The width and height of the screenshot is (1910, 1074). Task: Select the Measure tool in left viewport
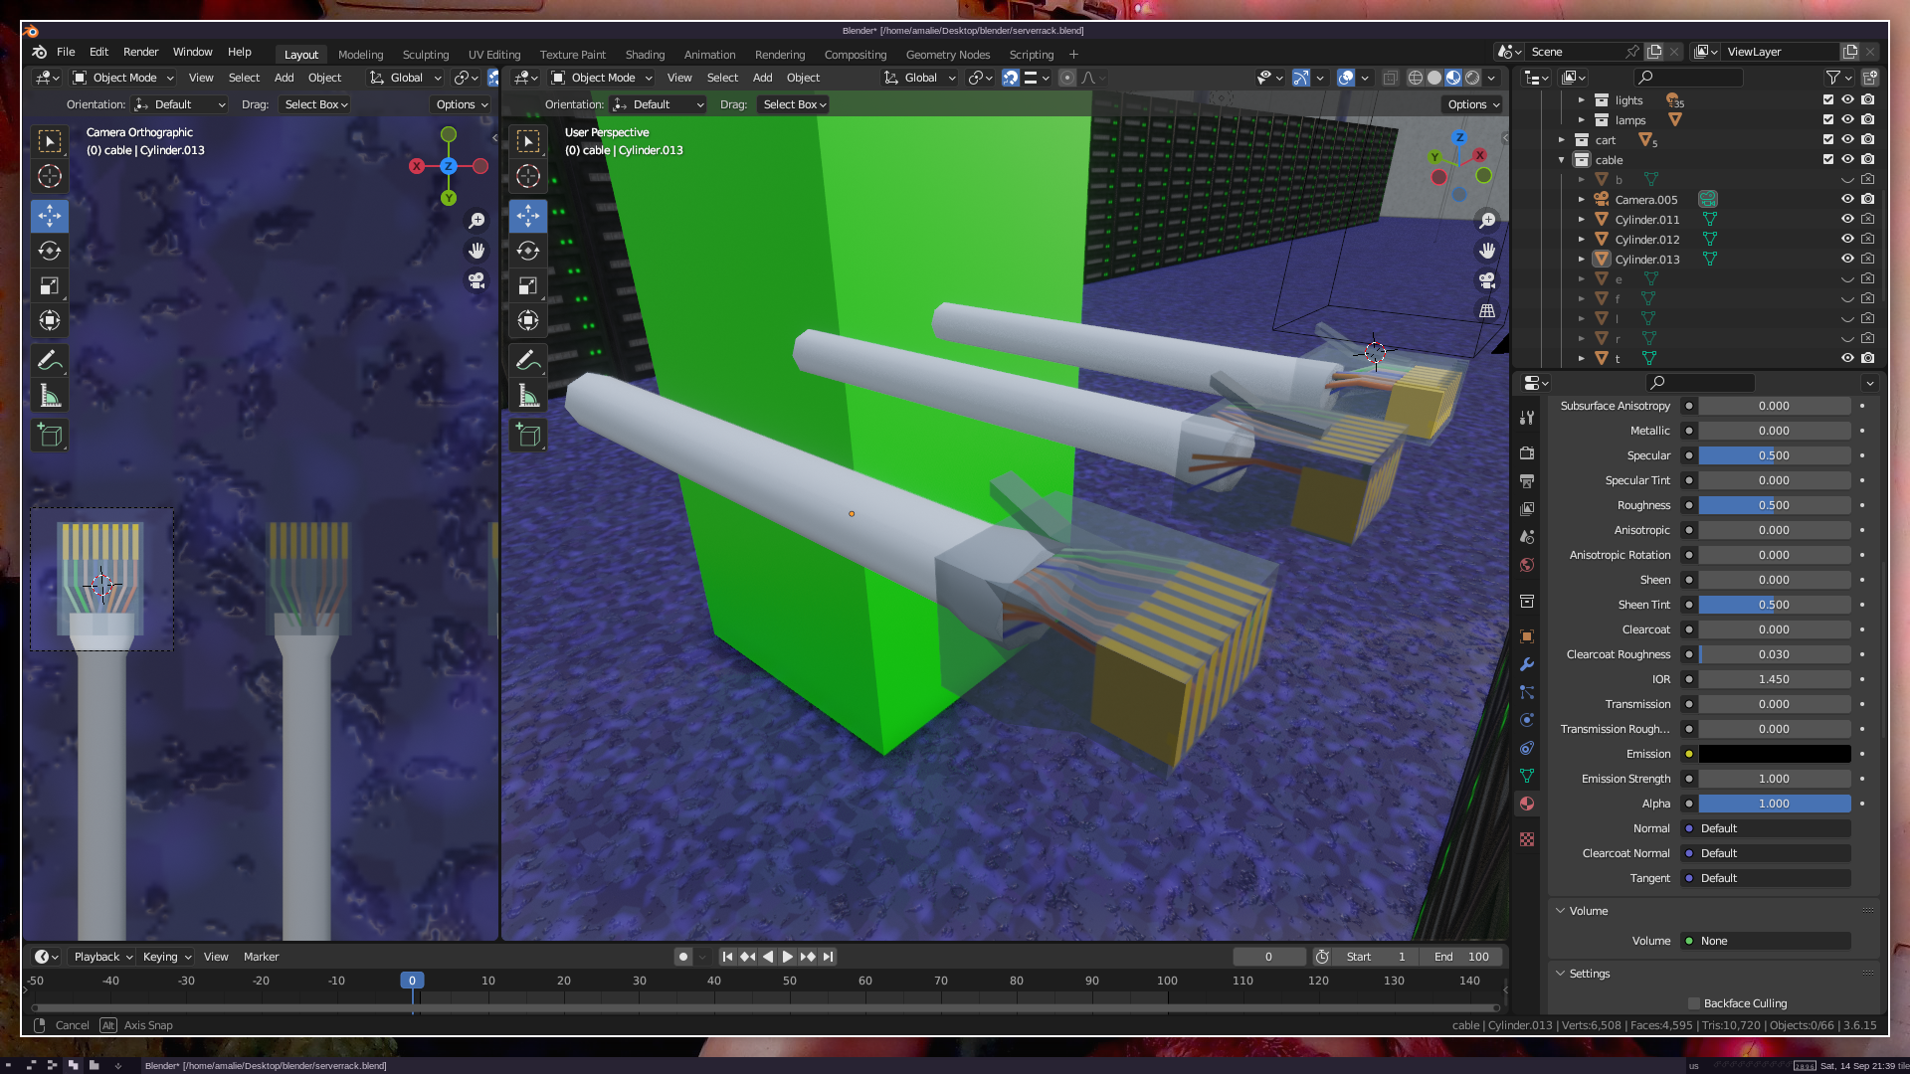click(50, 396)
